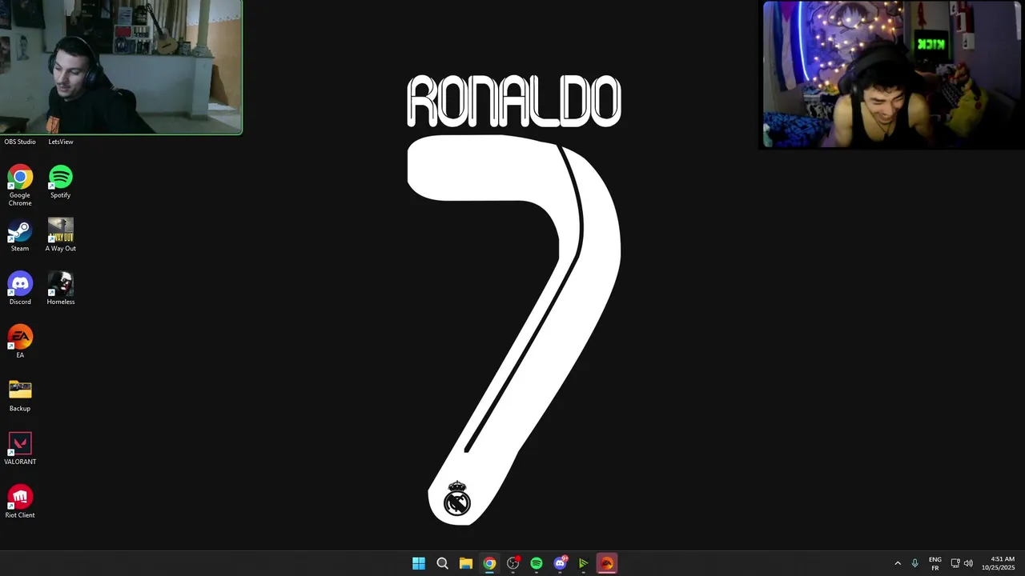The image size is (1025, 576).
Task: Open the green arrow app in taskbar
Action: 584,563
